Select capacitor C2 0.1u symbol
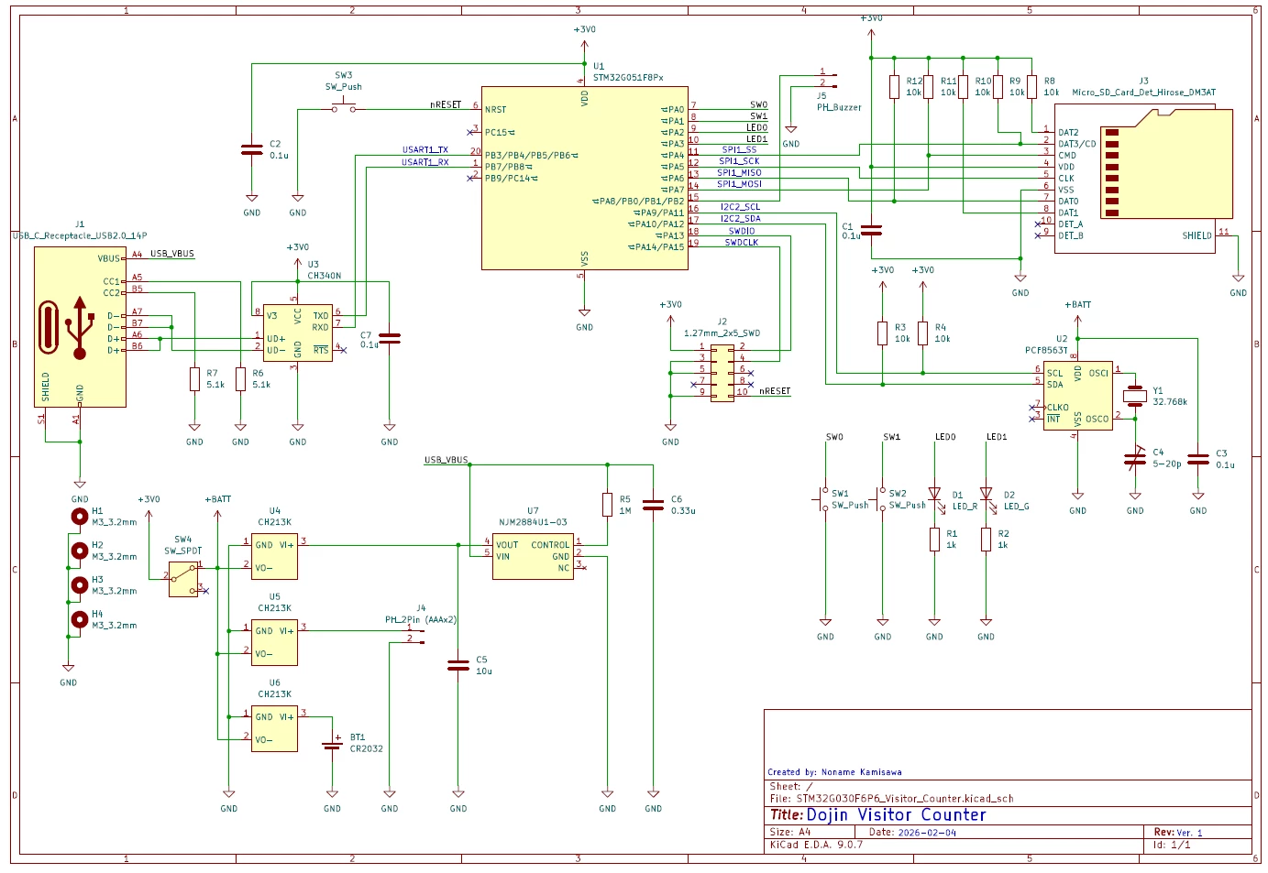The height and width of the screenshot is (873, 1268). [251, 149]
